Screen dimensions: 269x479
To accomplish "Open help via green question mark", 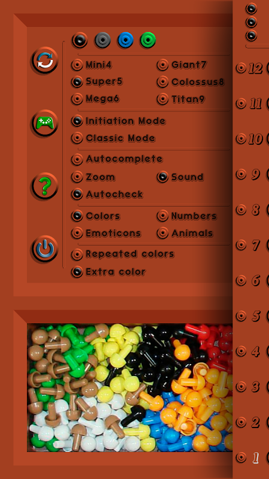I will point(45,186).
